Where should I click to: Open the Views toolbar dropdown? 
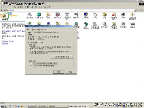click(x=49, y=7)
